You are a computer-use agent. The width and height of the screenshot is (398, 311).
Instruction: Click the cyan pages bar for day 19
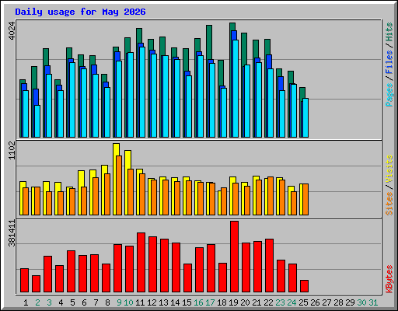click(236, 89)
